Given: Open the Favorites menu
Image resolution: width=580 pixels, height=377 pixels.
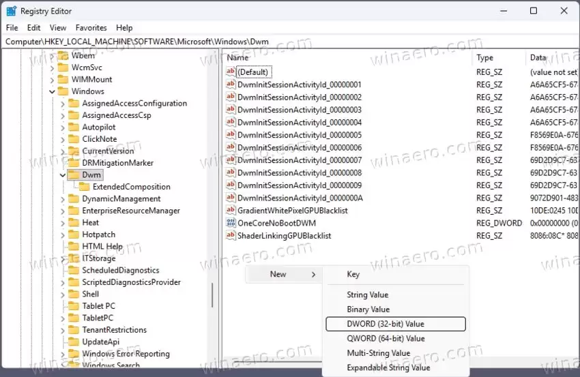Looking at the screenshot, I should [x=91, y=28].
